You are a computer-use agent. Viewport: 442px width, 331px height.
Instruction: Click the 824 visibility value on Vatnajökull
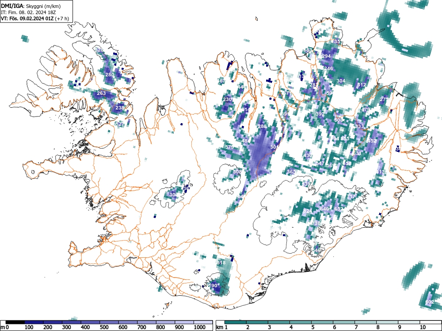tap(308, 211)
